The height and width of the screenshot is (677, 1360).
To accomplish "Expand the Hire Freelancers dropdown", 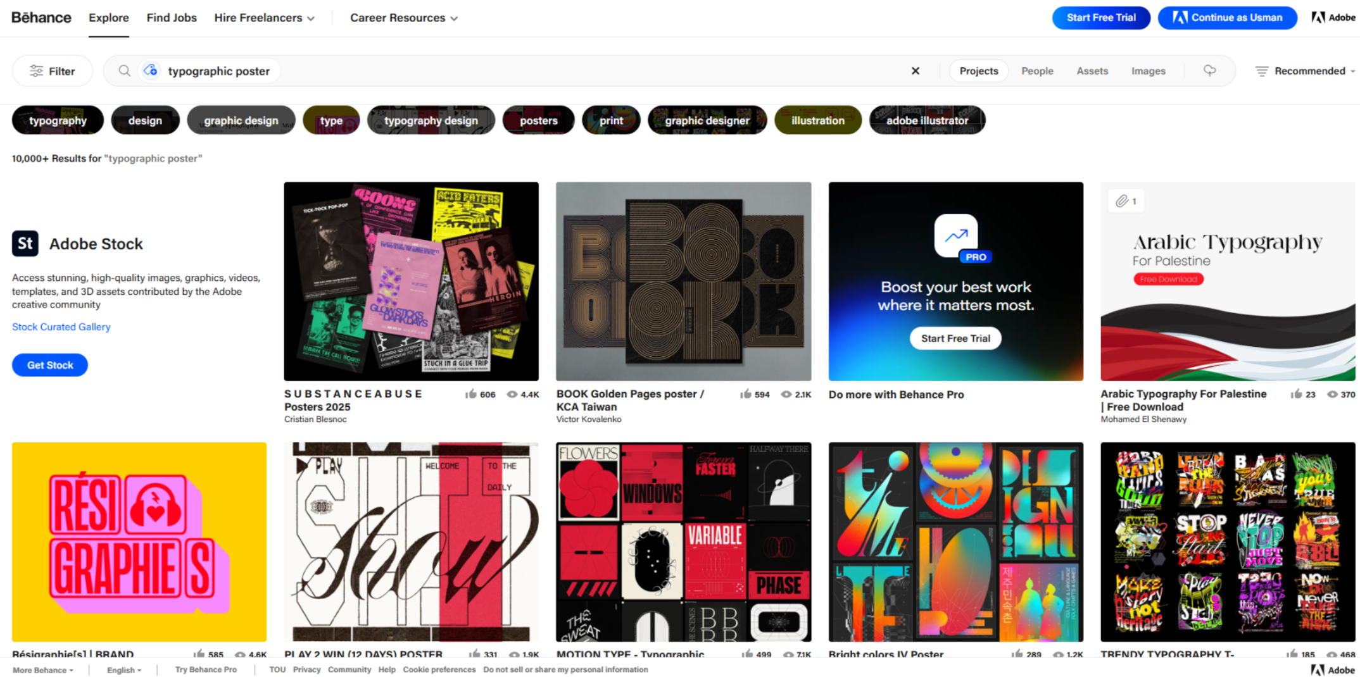I will [264, 18].
